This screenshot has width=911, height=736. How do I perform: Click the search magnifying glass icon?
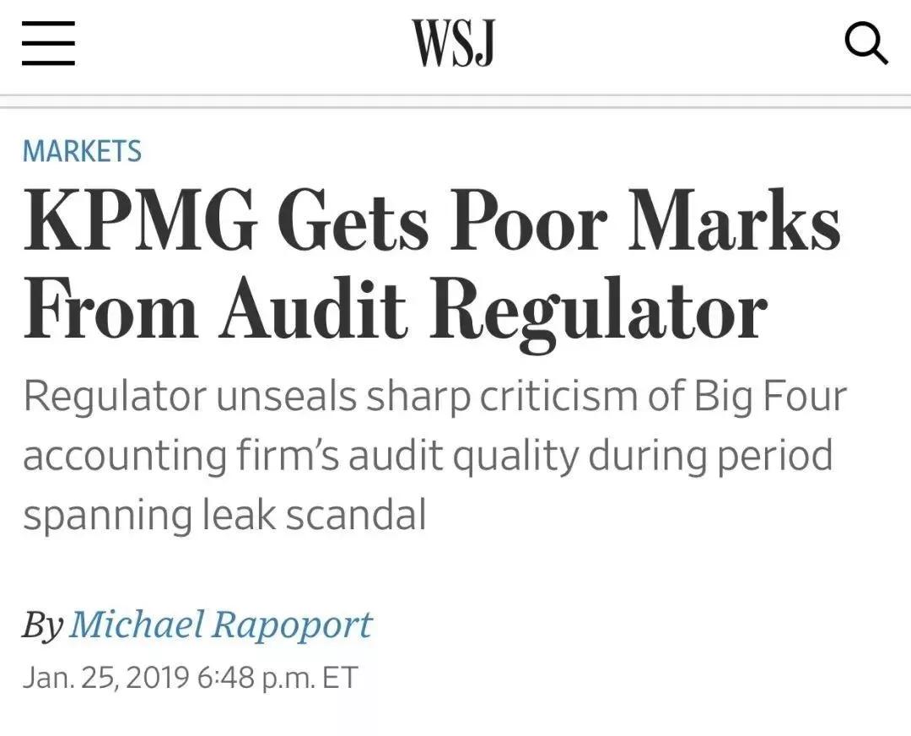(865, 43)
